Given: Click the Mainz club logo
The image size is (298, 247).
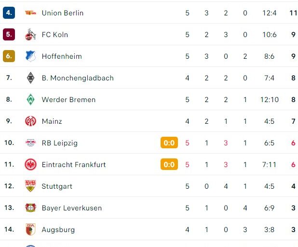Looking at the screenshot, I should tap(30, 121).
